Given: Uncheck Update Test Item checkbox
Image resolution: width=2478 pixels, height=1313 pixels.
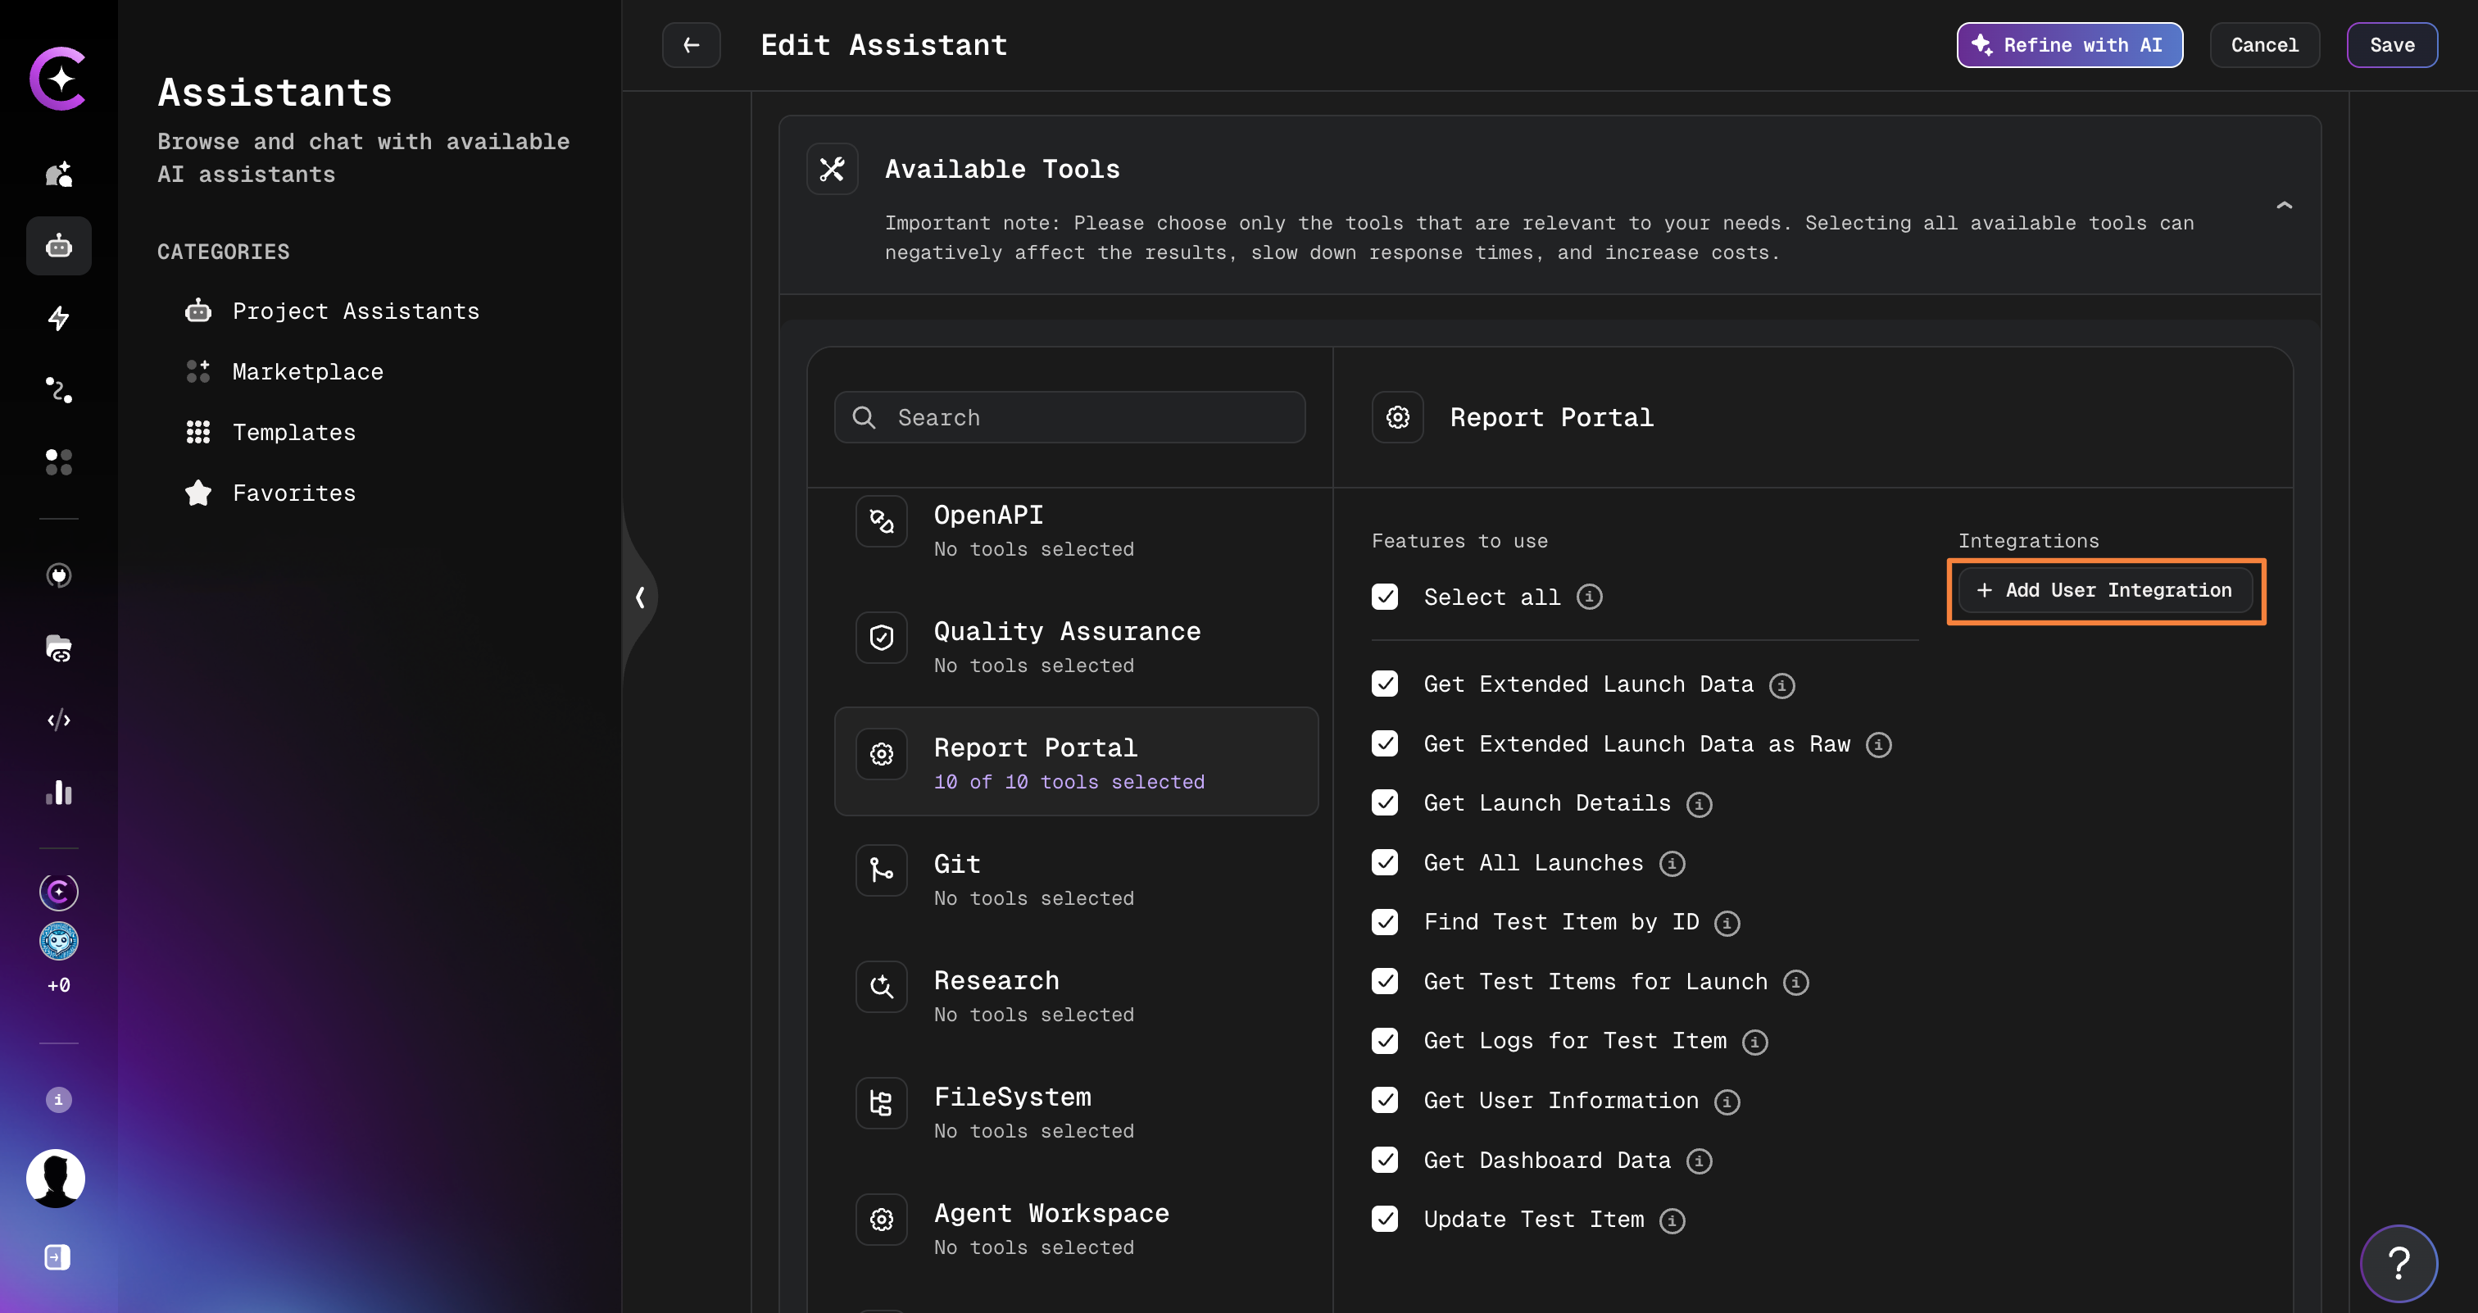Looking at the screenshot, I should pyautogui.click(x=1384, y=1220).
